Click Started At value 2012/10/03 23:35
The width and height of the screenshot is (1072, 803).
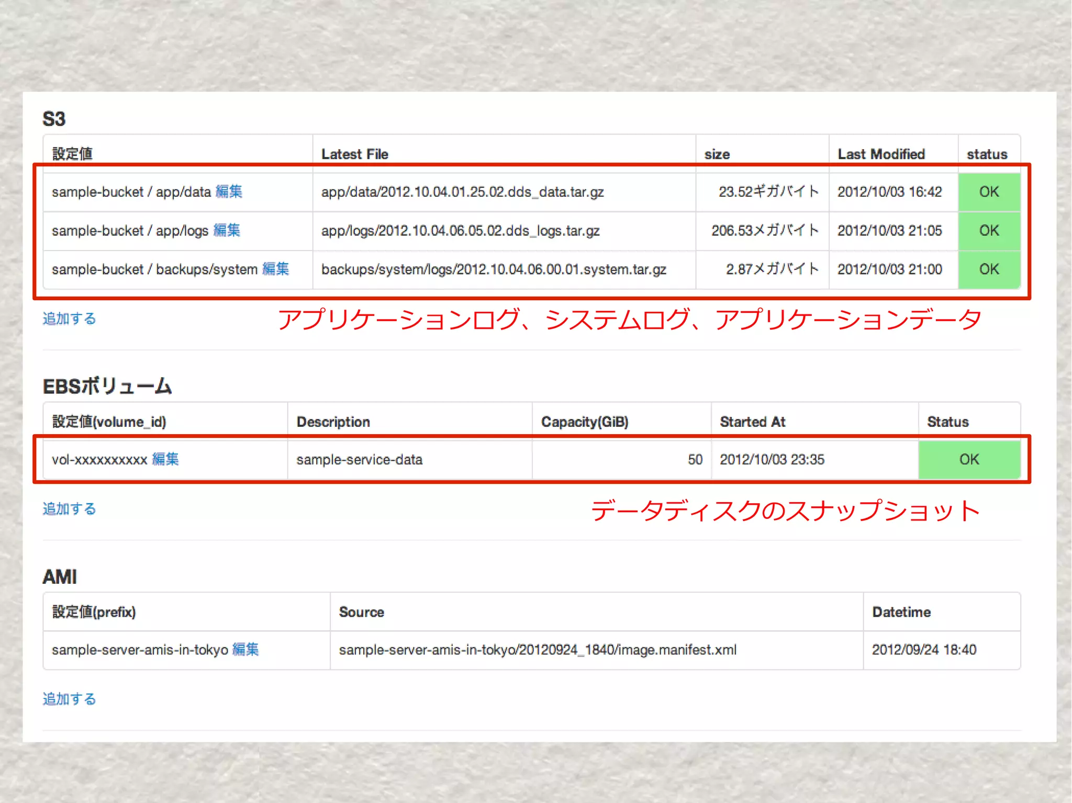(x=772, y=459)
